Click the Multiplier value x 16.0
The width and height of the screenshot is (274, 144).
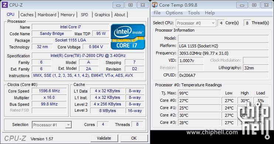click(x=49, y=98)
